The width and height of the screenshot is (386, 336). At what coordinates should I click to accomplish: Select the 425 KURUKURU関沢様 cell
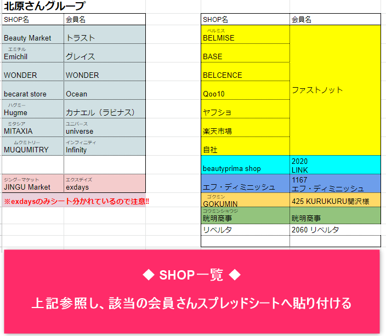click(336, 200)
